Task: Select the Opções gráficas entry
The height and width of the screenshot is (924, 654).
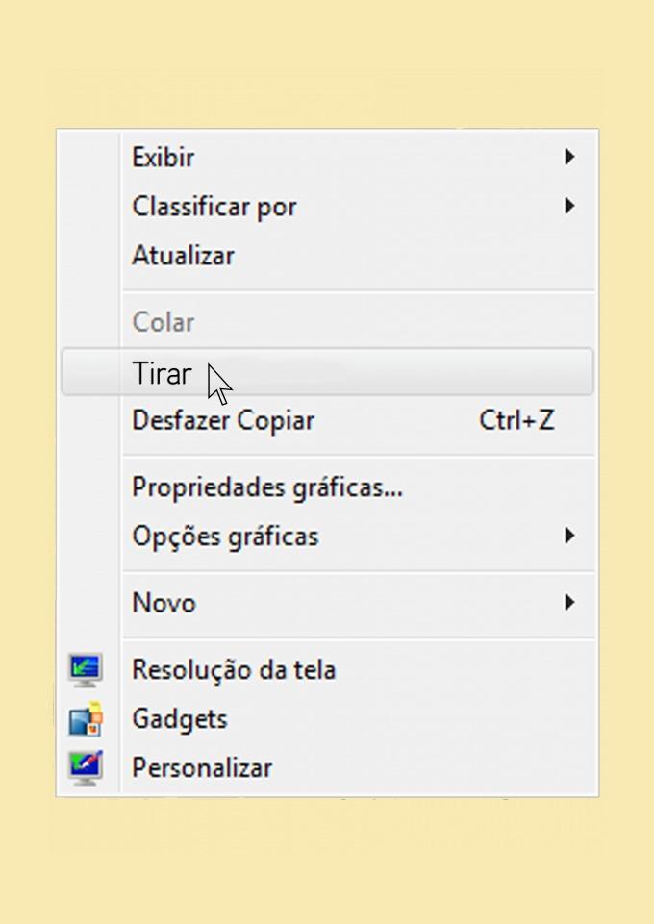Action: pos(225,536)
